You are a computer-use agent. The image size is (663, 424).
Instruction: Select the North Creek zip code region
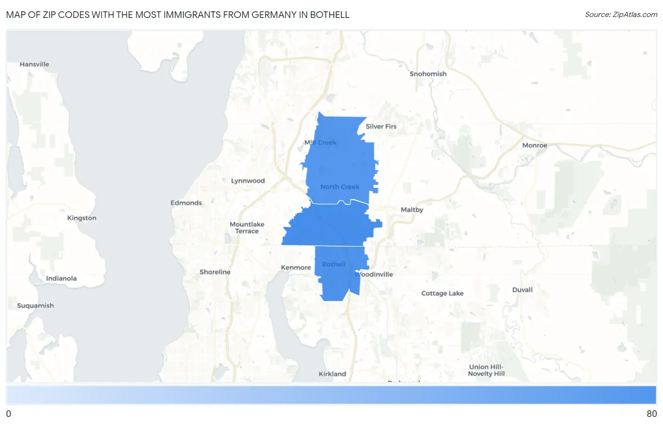click(340, 160)
